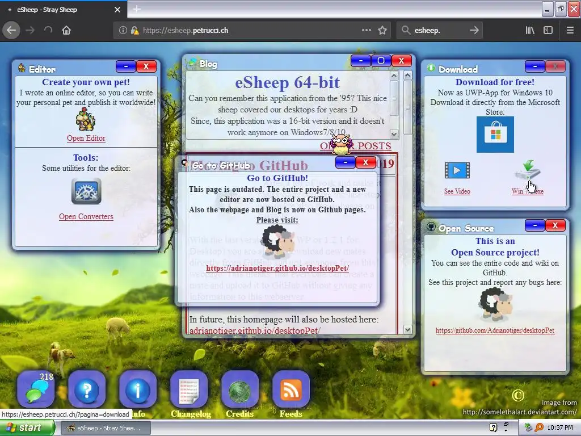Submit search with the arrow icon
Image resolution: width=581 pixels, height=436 pixels.
(474, 31)
